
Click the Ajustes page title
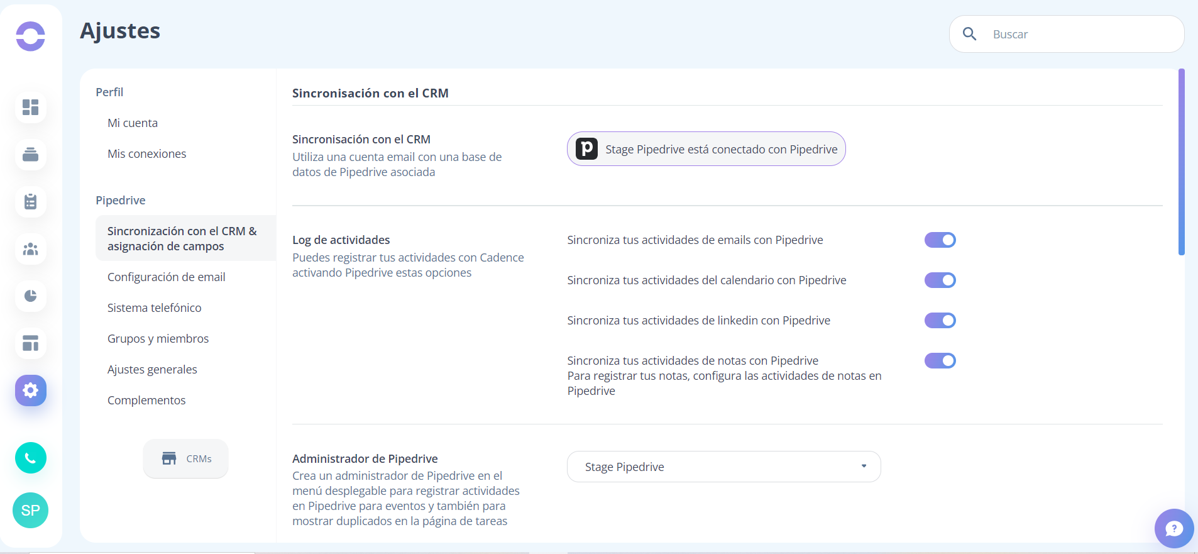tap(120, 30)
